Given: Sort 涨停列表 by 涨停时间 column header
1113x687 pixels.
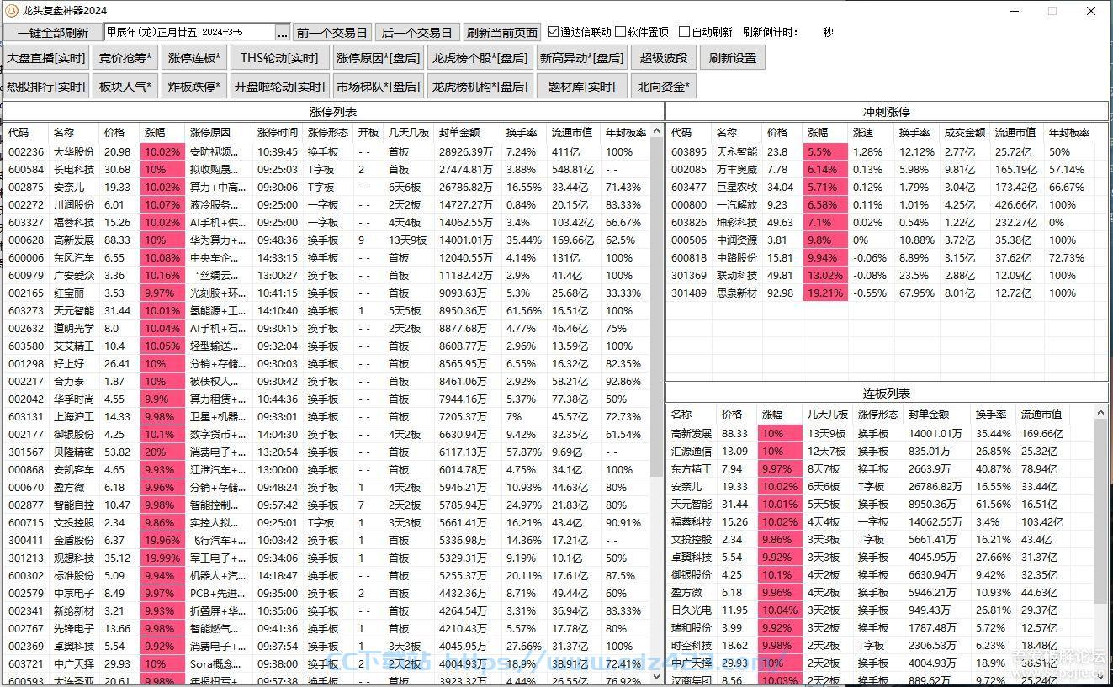Looking at the screenshot, I should [277, 133].
